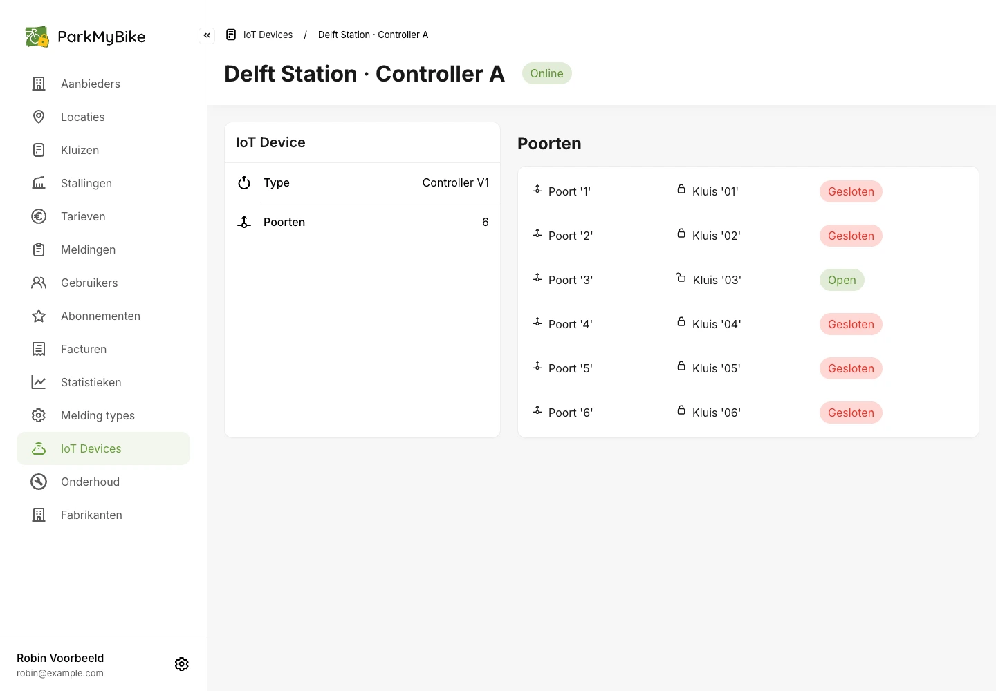This screenshot has width=996, height=691.
Task: Open the Aanbieders menu item
Action: (x=103, y=84)
